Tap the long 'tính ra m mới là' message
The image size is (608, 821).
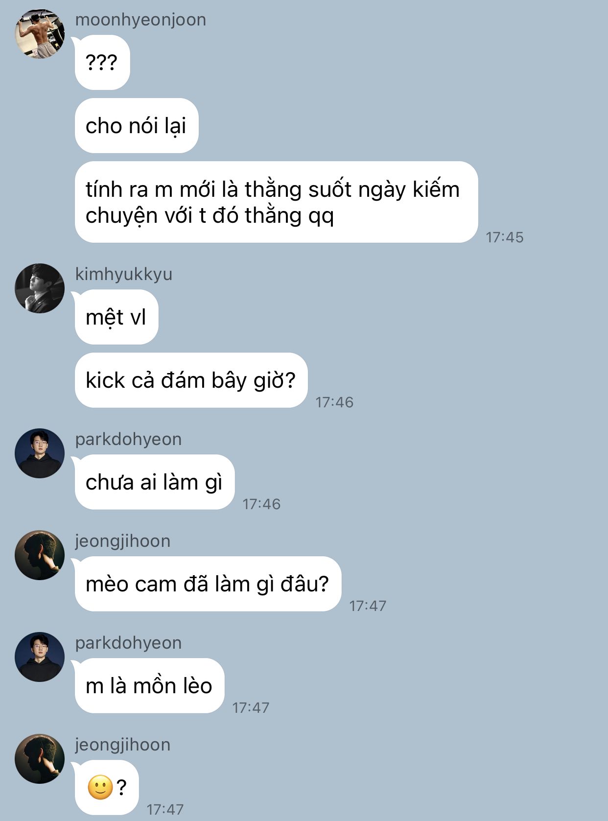click(277, 202)
